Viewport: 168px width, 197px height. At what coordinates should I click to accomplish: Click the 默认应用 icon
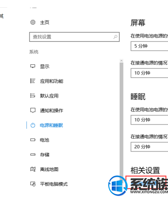coord(33,96)
